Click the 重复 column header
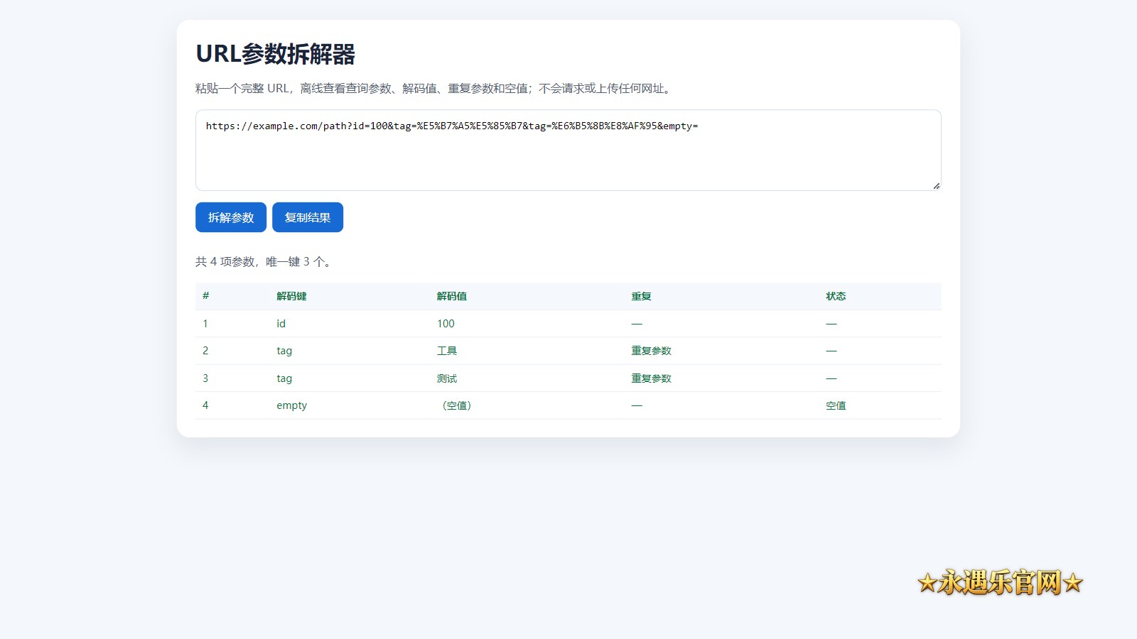The image size is (1137, 639). pyautogui.click(x=641, y=296)
